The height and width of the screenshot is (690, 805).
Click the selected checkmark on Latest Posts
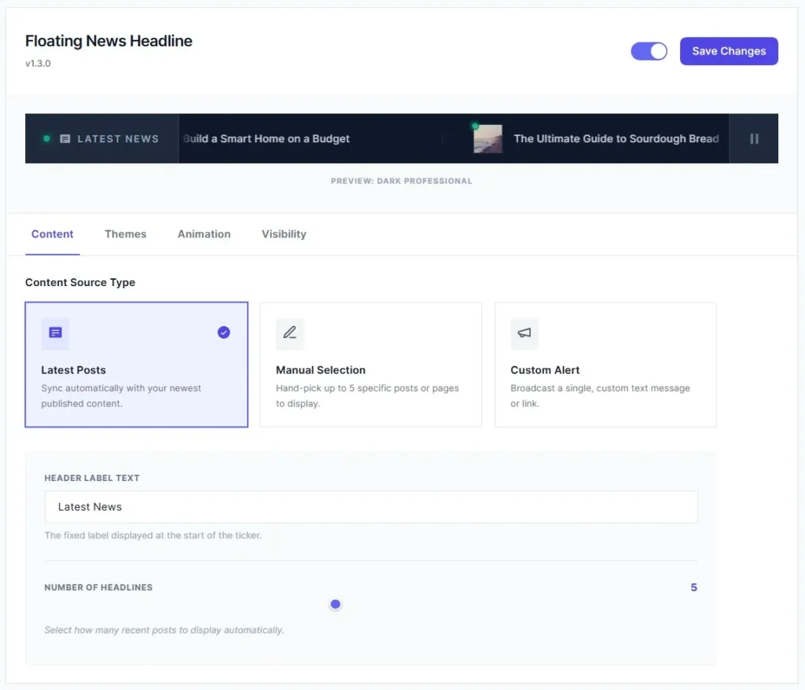[x=224, y=332]
